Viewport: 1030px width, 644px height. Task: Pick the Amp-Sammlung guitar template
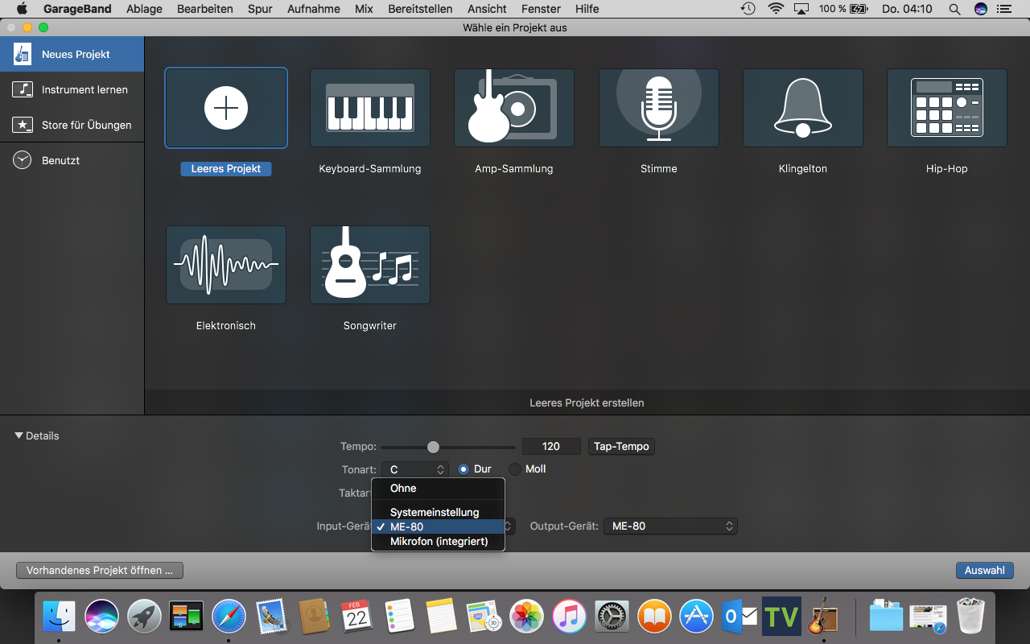tap(514, 108)
